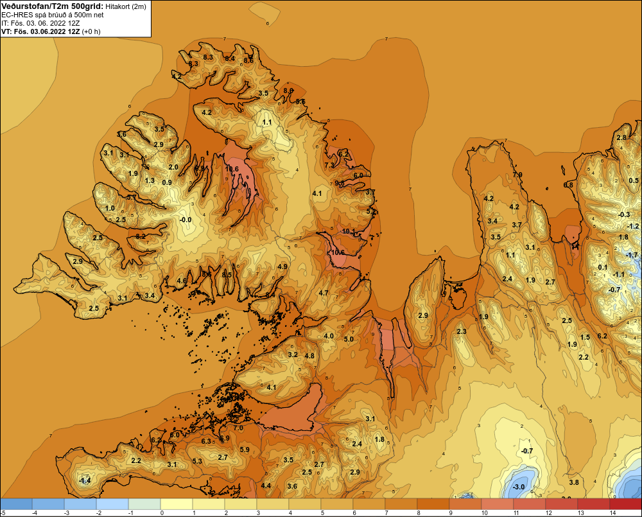Select the legend swatch between 10 and 11

pos(497,504)
